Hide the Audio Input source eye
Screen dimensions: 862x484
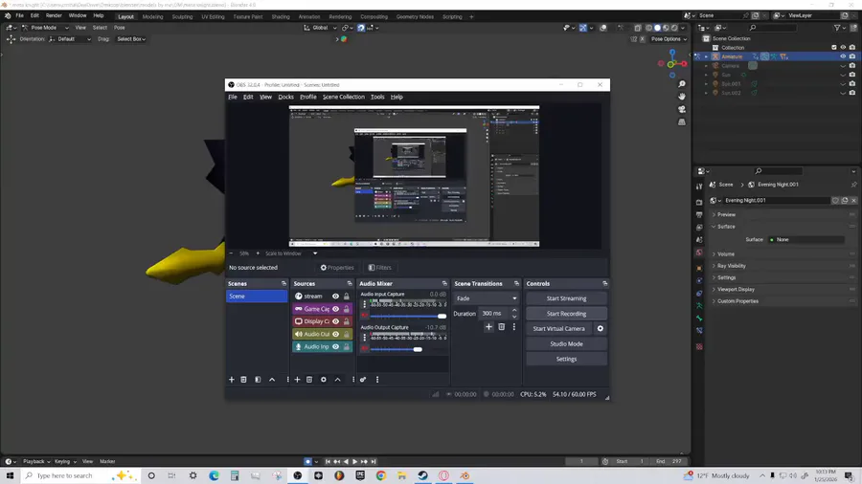(x=335, y=347)
